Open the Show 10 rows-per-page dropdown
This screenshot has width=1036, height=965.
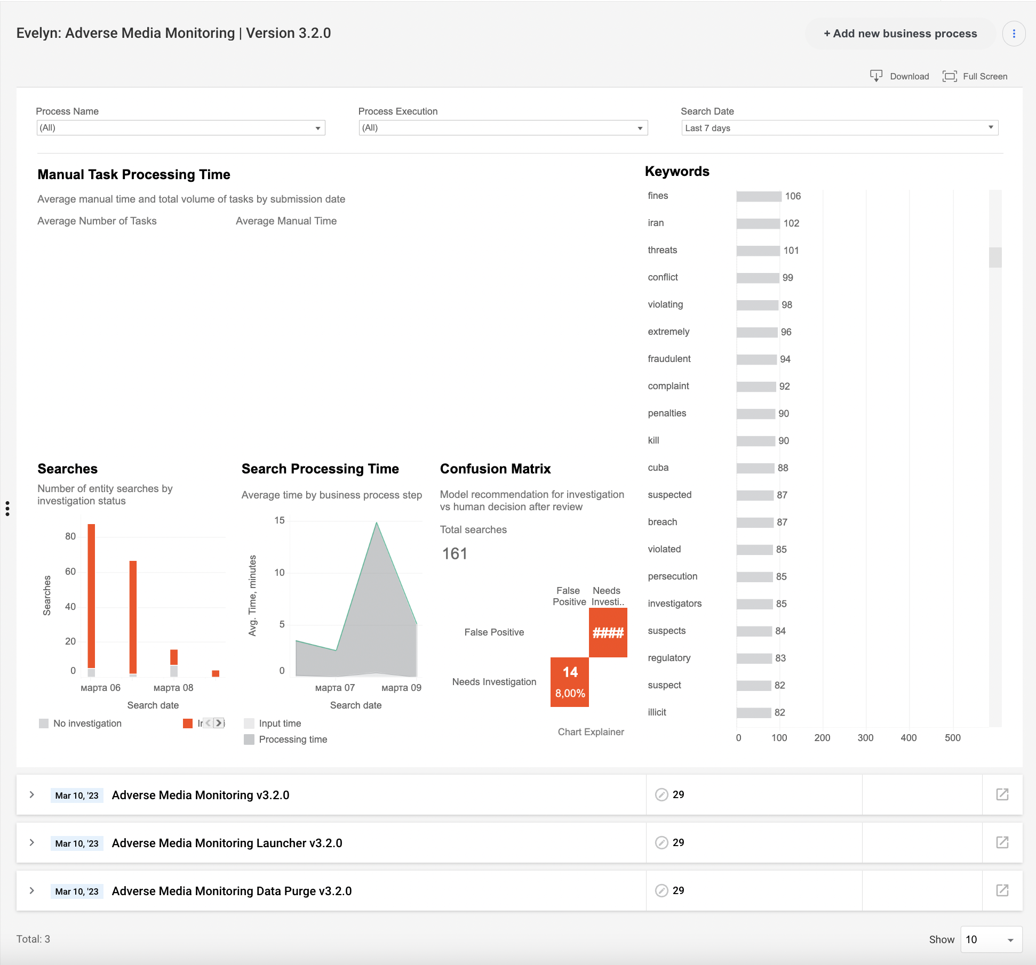(991, 939)
